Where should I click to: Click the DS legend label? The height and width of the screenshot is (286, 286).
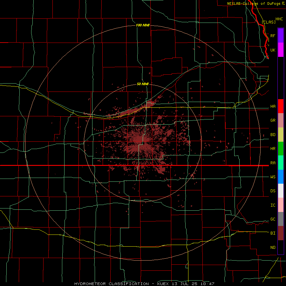click(273, 191)
